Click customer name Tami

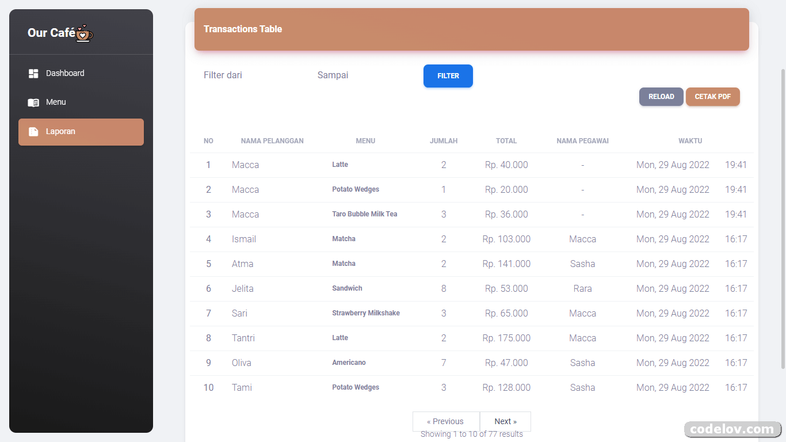click(x=242, y=387)
